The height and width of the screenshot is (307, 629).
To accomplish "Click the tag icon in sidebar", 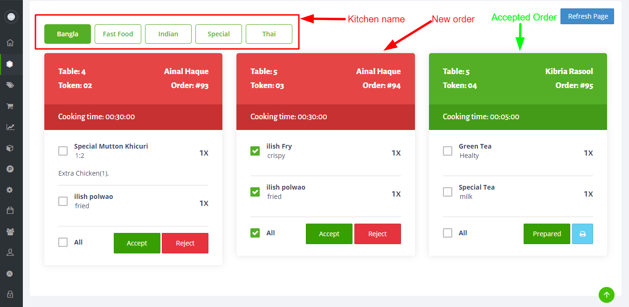I will [x=10, y=85].
